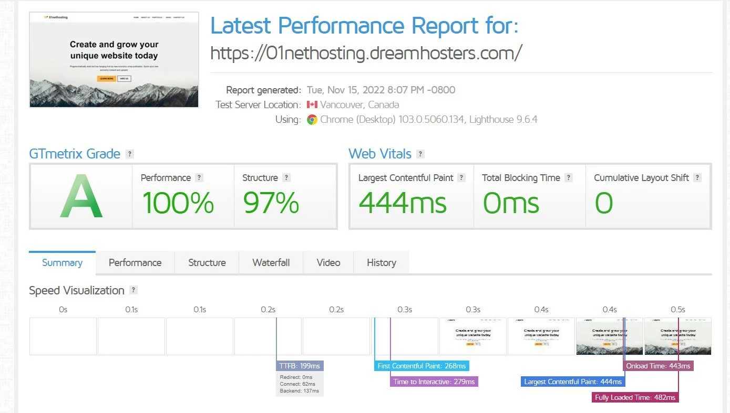Click the final filmstrip frame at 0.5s
730x413 pixels.
pos(677,336)
